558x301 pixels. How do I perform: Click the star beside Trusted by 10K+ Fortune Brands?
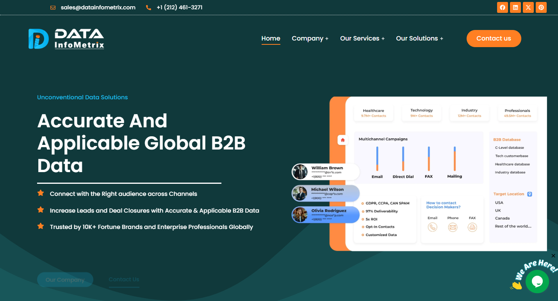click(41, 226)
